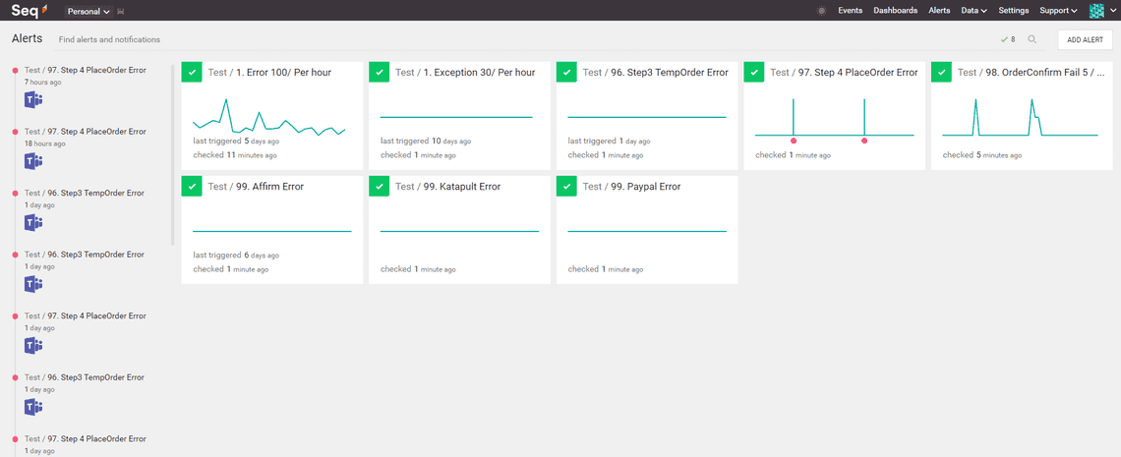Image resolution: width=1121 pixels, height=457 pixels.
Task: Focus the Find alerts and notifications field
Action: tap(109, 40)
